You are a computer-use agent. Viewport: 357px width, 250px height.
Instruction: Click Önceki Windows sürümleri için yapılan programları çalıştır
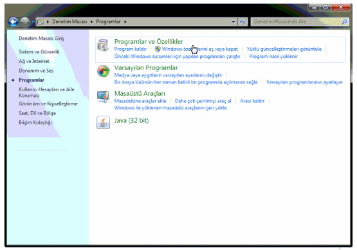(x=177, y=56)
